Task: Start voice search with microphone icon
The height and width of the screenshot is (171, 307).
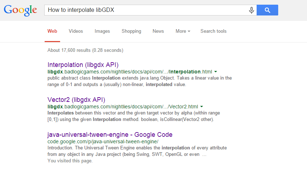Action: click(x=252, y=10)
